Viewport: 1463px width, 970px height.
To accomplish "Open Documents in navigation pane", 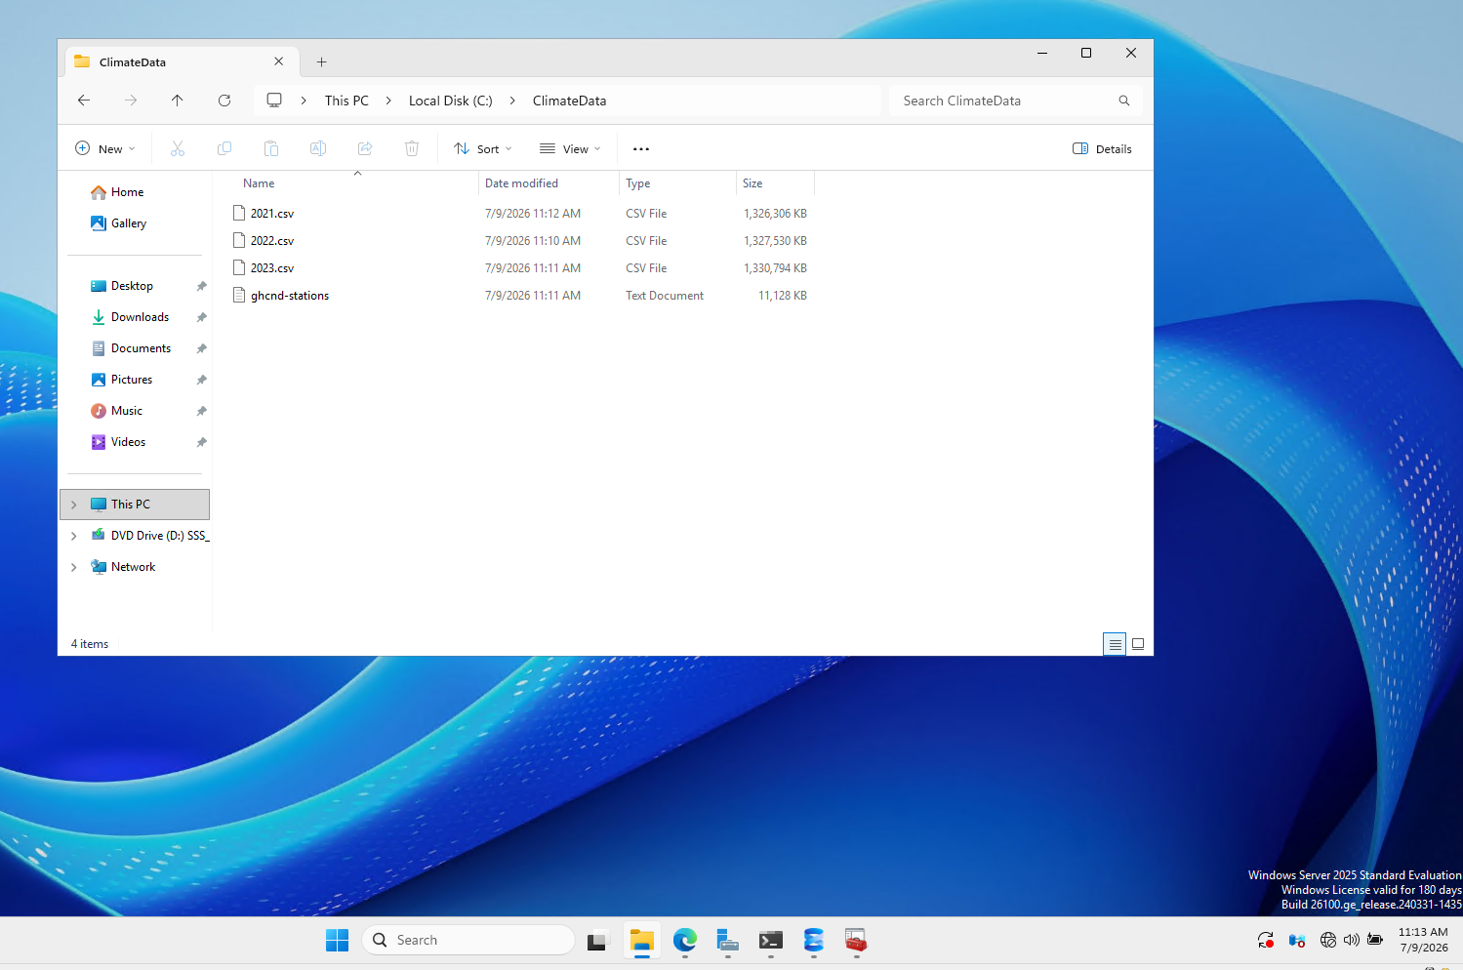I will pos(141,348).
